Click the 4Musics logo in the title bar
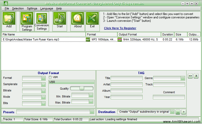Image resolution: width=202 pixels, height=124 pixels. point(6,3)
